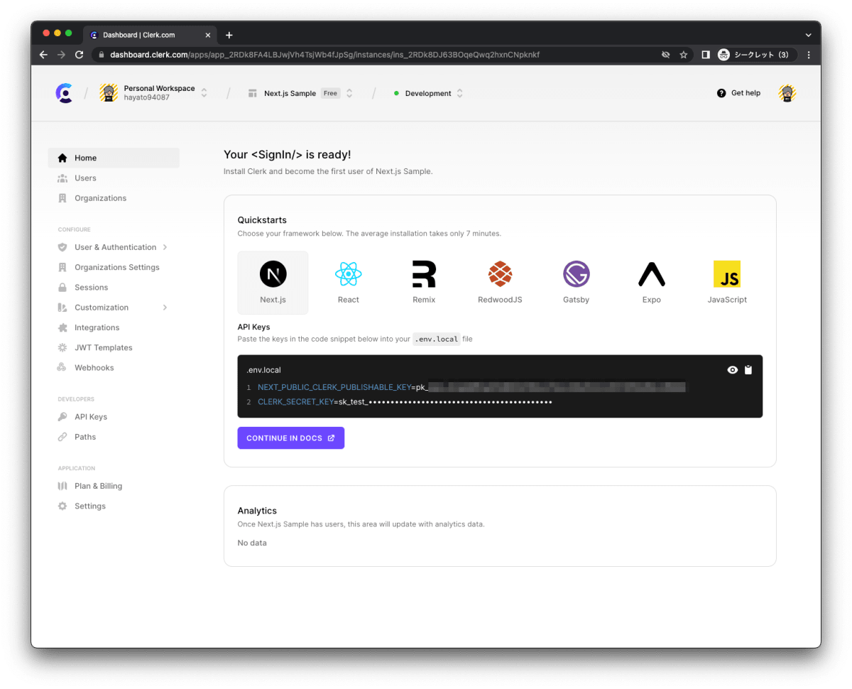Click the Organizations building icon

coord(62,198)
